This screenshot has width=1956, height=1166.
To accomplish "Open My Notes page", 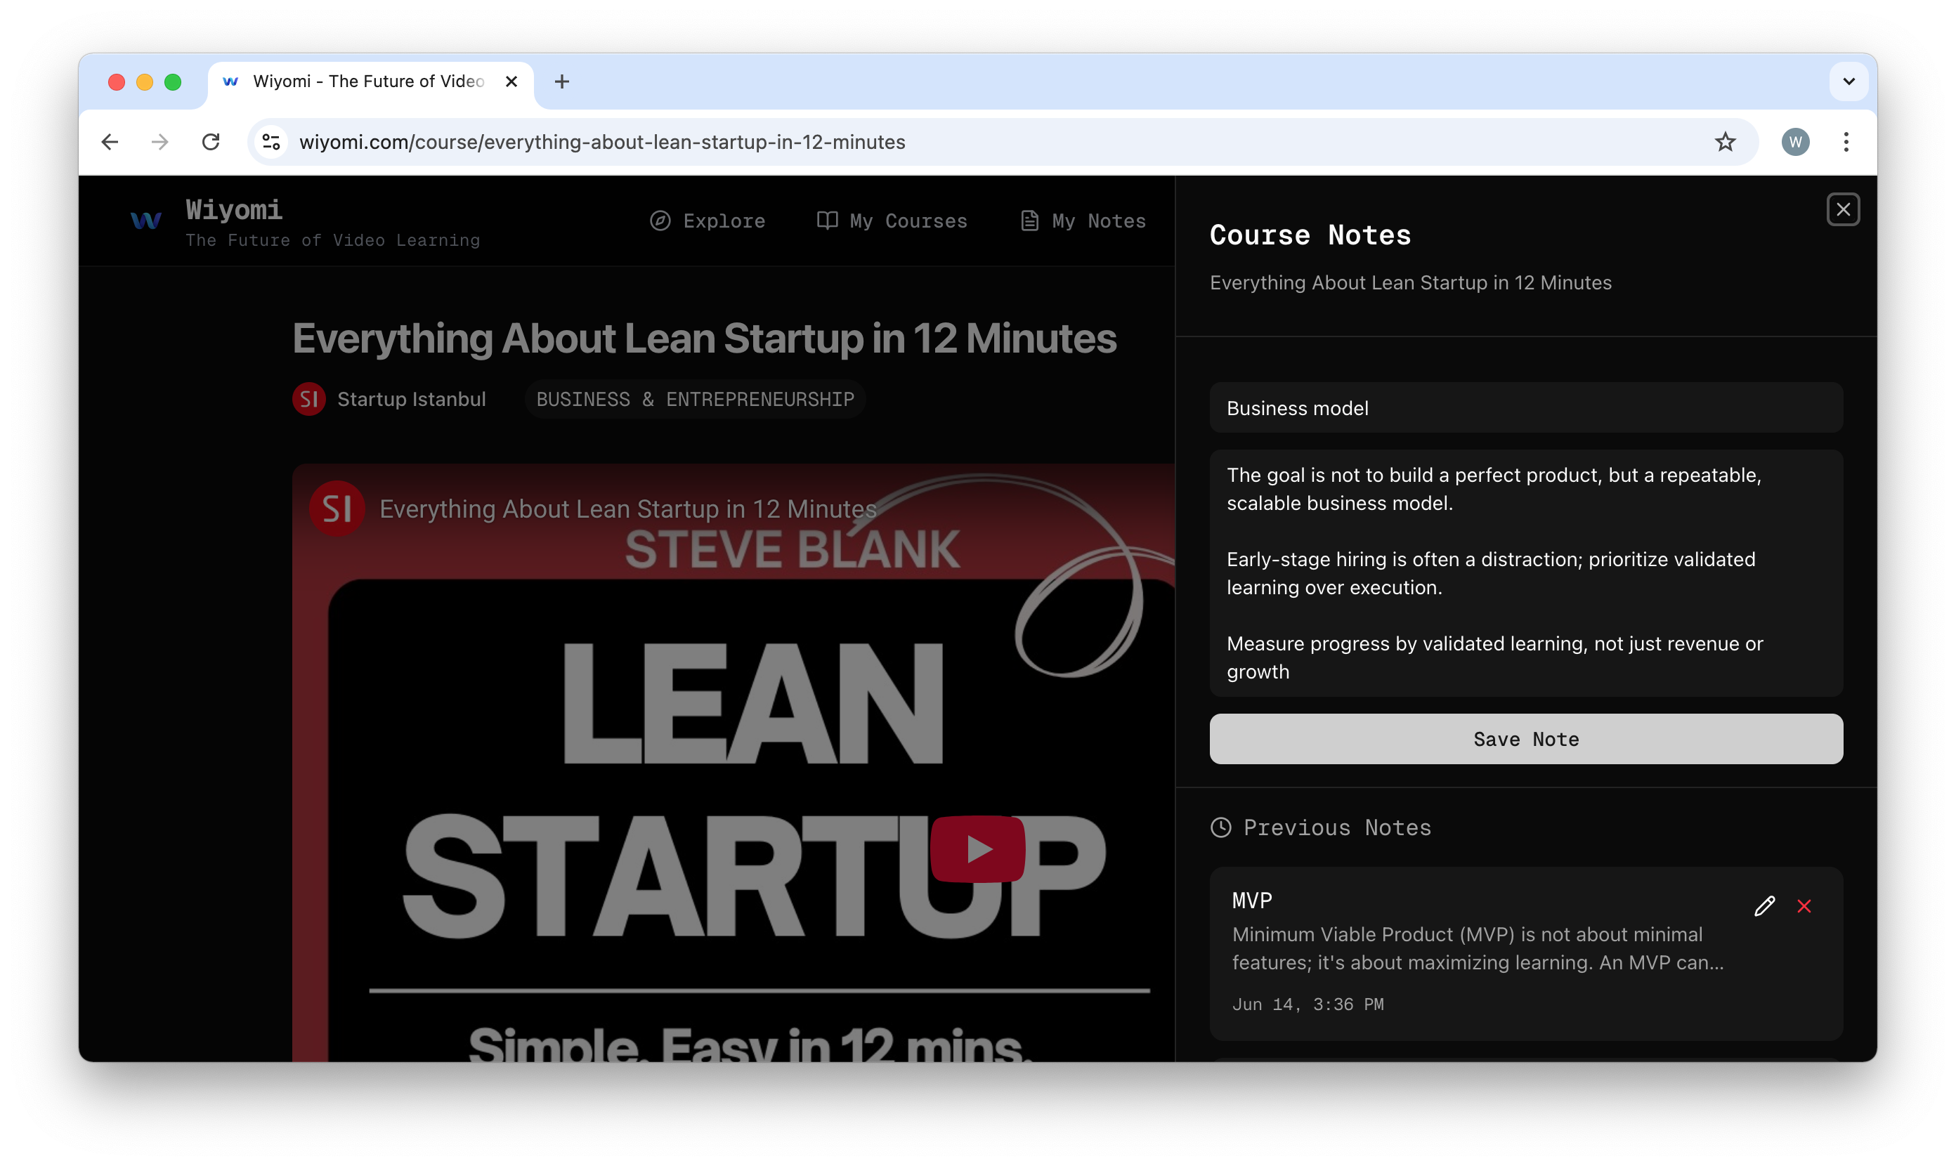I will click(1083, 221).
